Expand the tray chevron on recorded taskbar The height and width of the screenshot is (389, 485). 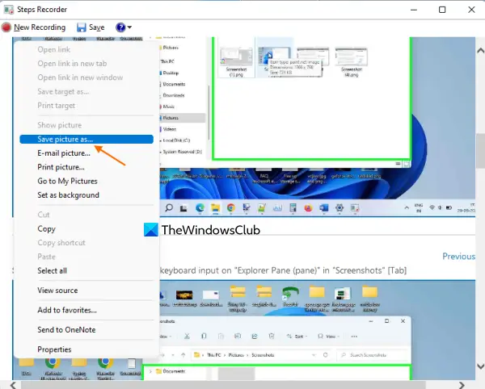tap(407, 208)
